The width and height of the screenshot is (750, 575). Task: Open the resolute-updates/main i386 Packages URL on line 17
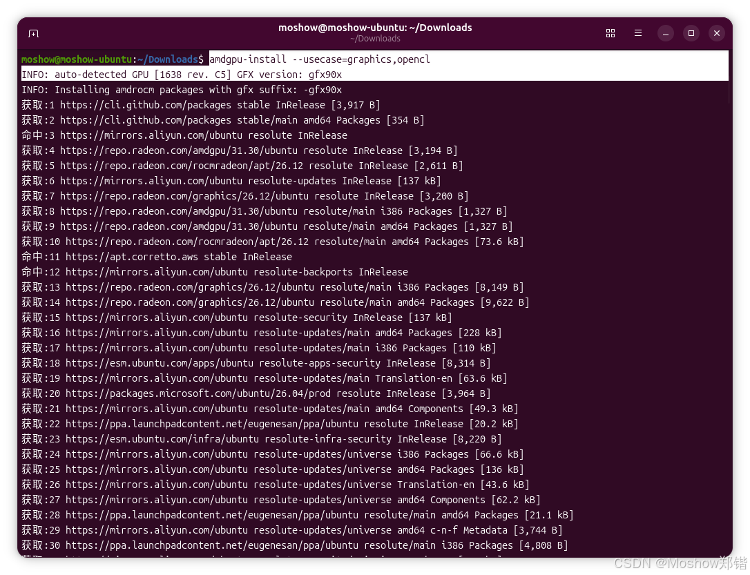[157, 349]
